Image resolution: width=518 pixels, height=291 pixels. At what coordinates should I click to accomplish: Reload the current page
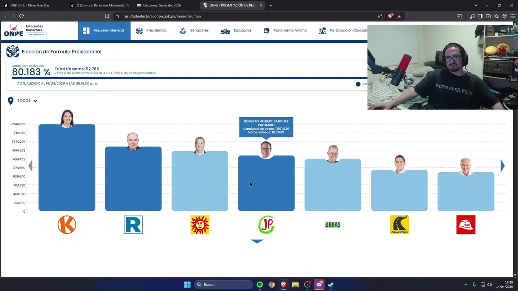[x=21, y=16]
